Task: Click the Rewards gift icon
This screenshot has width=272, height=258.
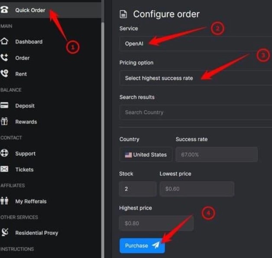Action: tap(4, 122)
